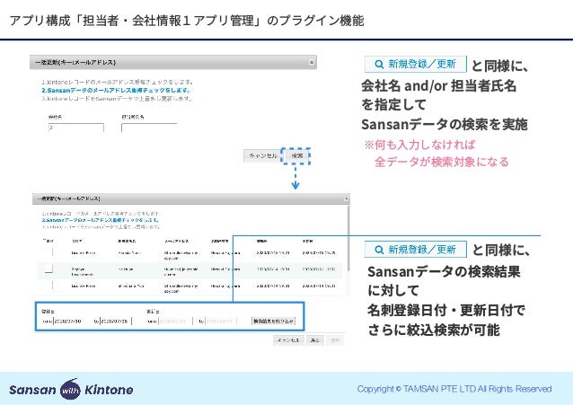Click the lower dialog title bar text
Image resolution: width=573 pixels, height=405 pixels.
point(68,198)
